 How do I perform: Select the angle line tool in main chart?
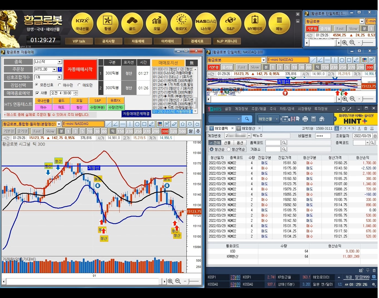point(116,124)
